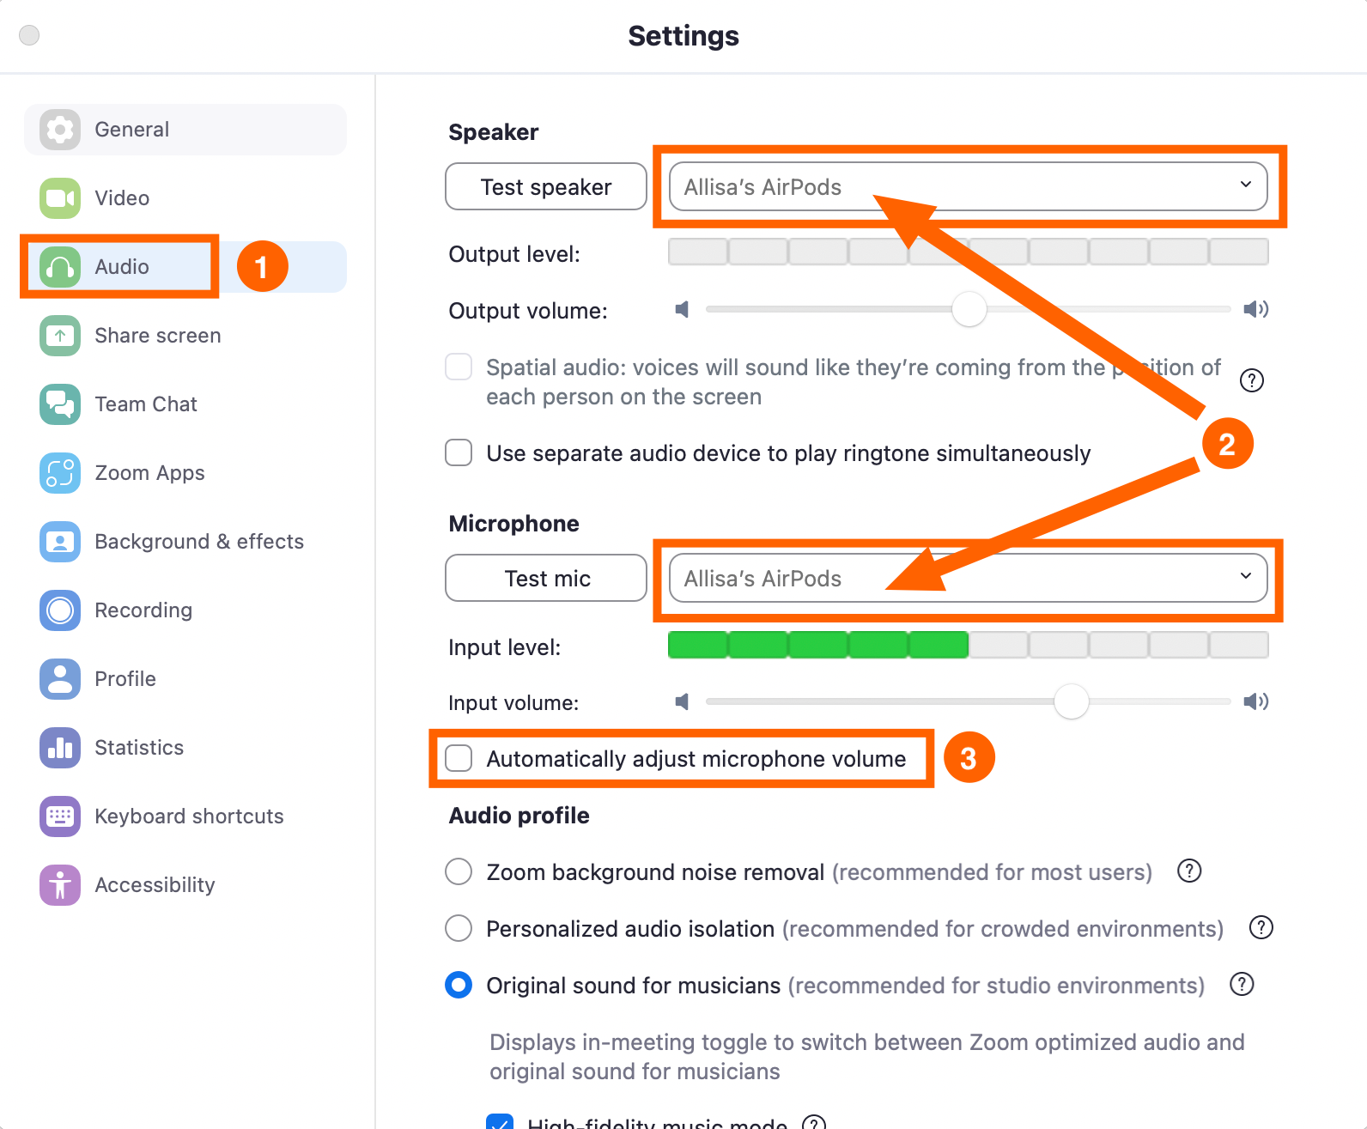The width and height of the screenshot is (1367, 1129).
Task: Open Profile settings
Action: pyautogui.click(x=185, y=679)
